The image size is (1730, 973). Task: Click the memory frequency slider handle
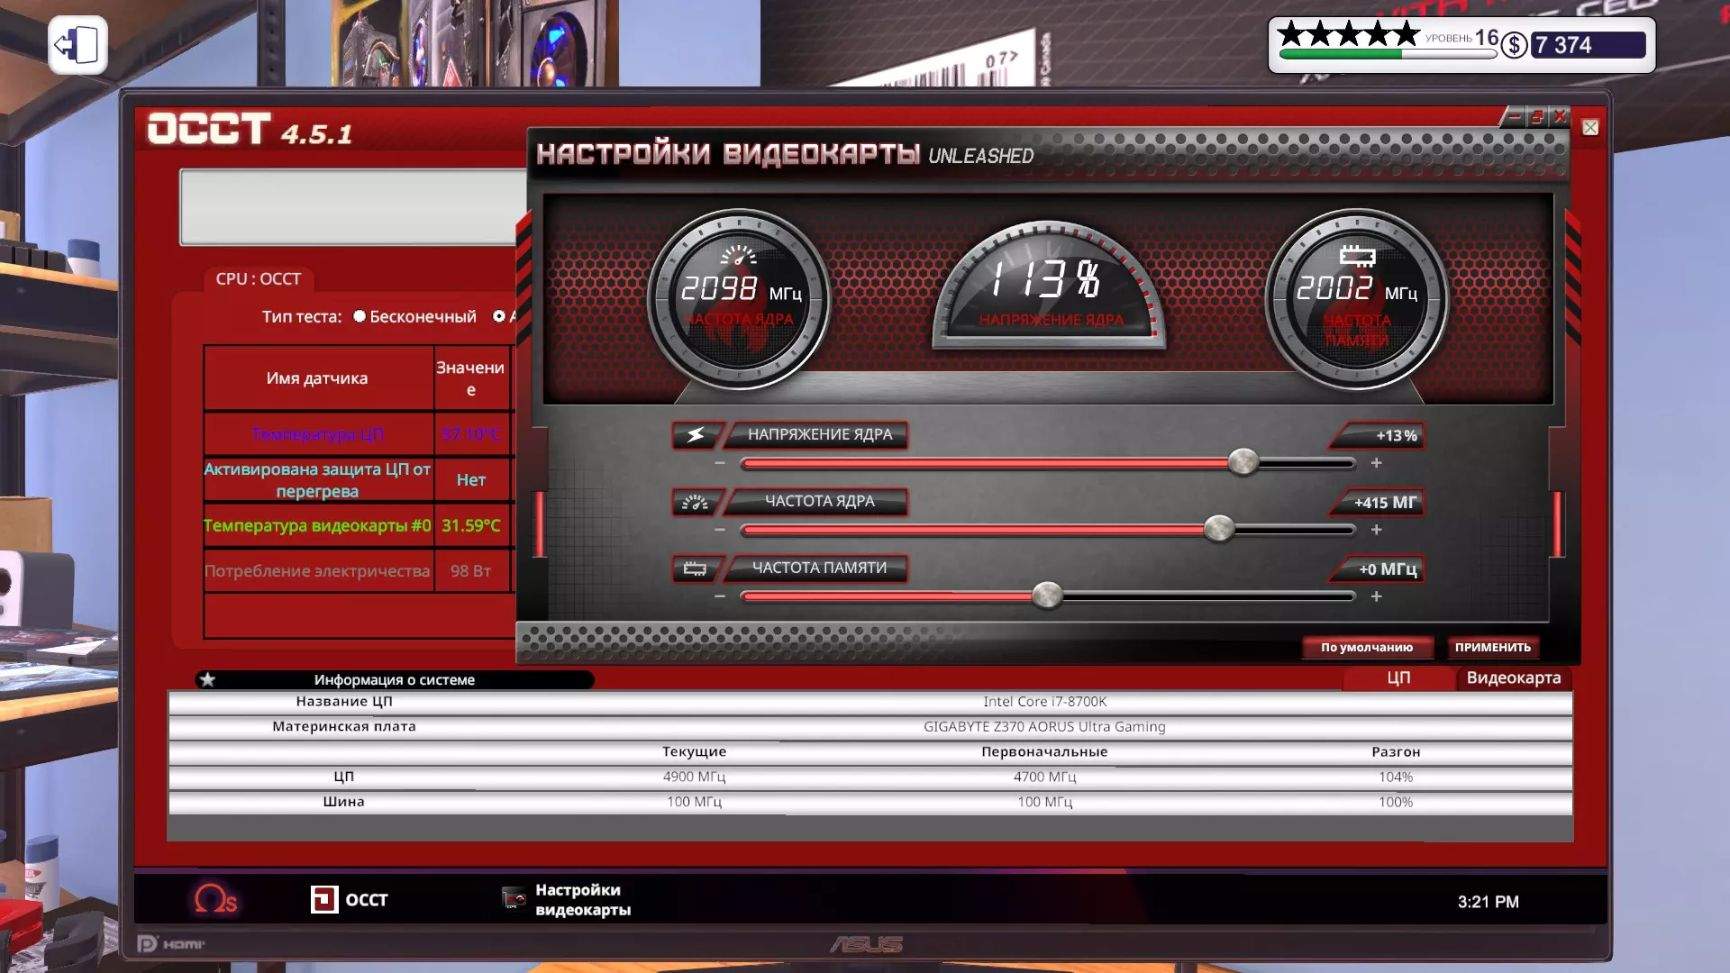1047,596
